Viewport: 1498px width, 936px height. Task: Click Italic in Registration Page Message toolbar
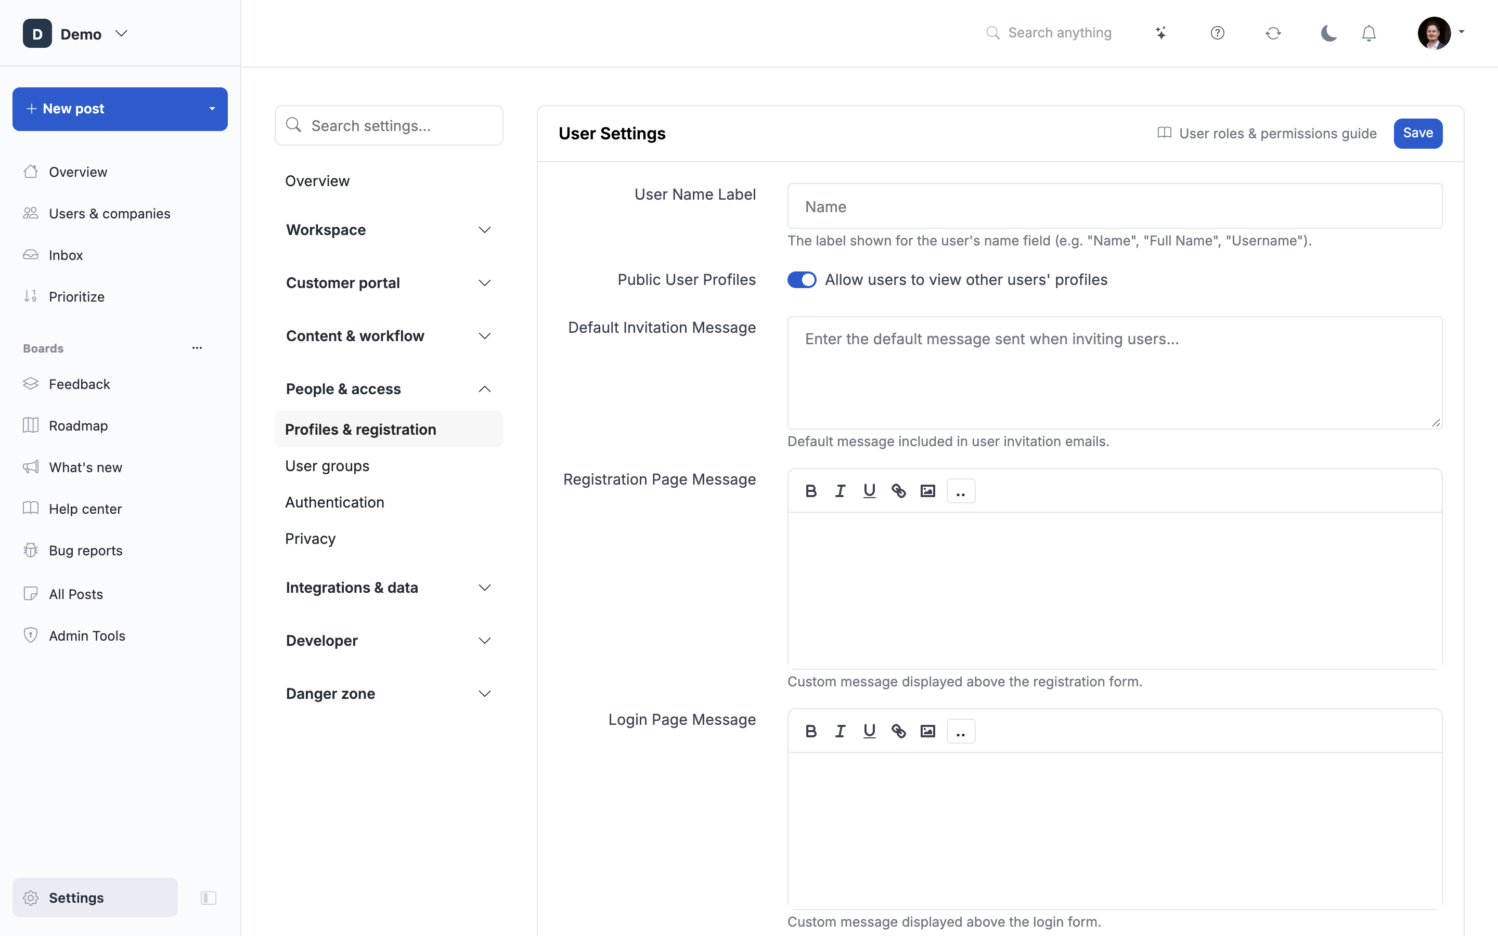tap(840, 491)
